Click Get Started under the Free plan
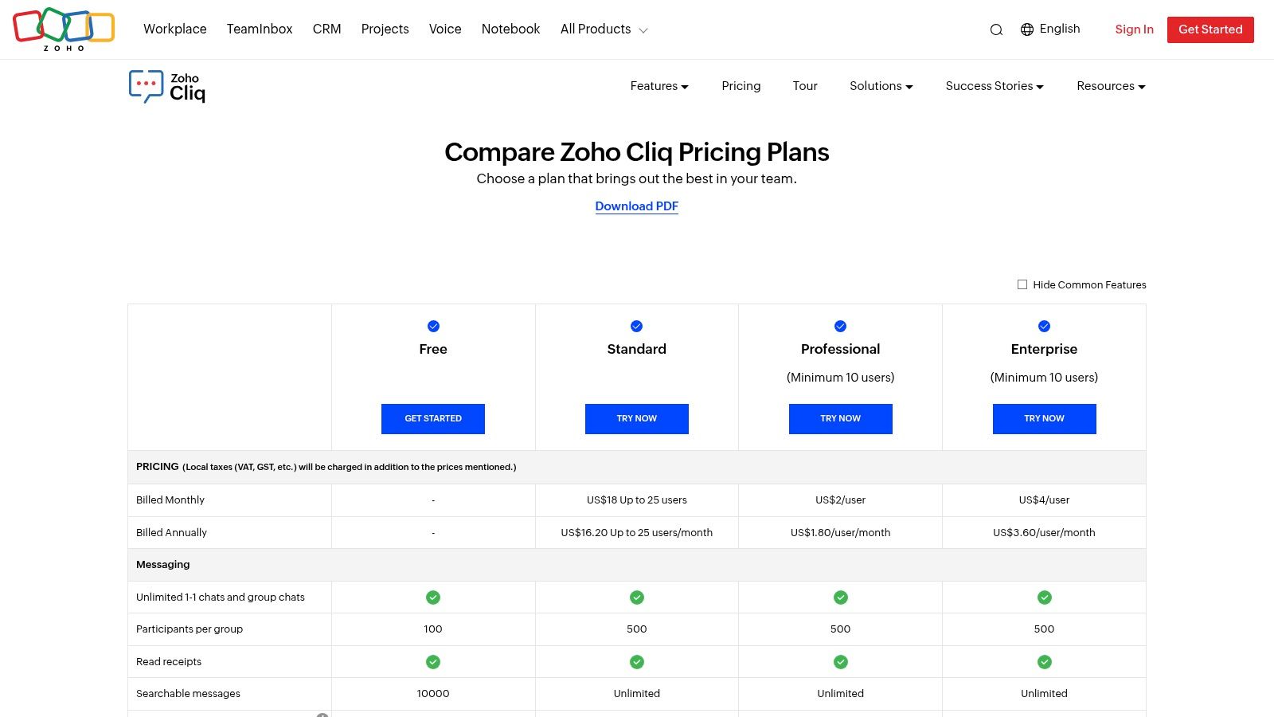The image size is (1274, 717). tap(433, 418)
